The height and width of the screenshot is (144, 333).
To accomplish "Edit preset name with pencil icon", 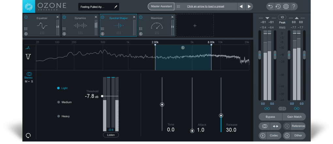I will [116, 7].
